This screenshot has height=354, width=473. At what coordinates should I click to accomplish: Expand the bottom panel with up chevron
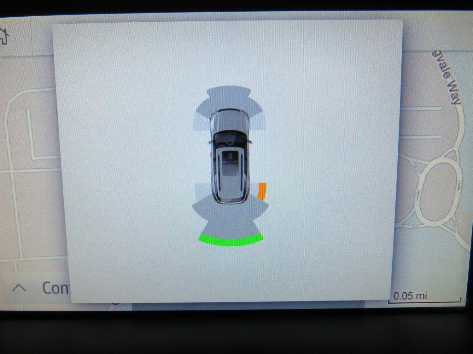click(x=19, y=288)
